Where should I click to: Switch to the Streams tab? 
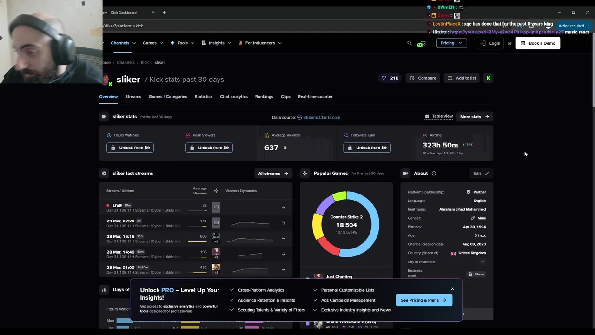coord(133,97)
